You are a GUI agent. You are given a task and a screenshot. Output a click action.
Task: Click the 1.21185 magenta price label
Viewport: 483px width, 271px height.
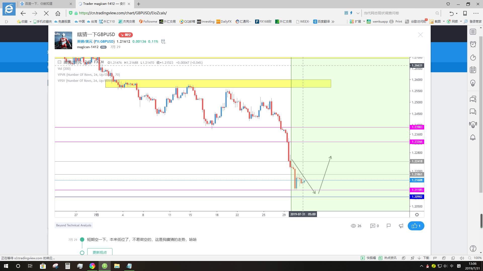tap(417, 190)
